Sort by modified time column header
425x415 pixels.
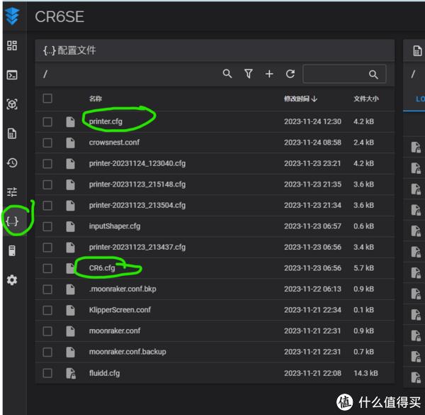click(x=300, y=99)
